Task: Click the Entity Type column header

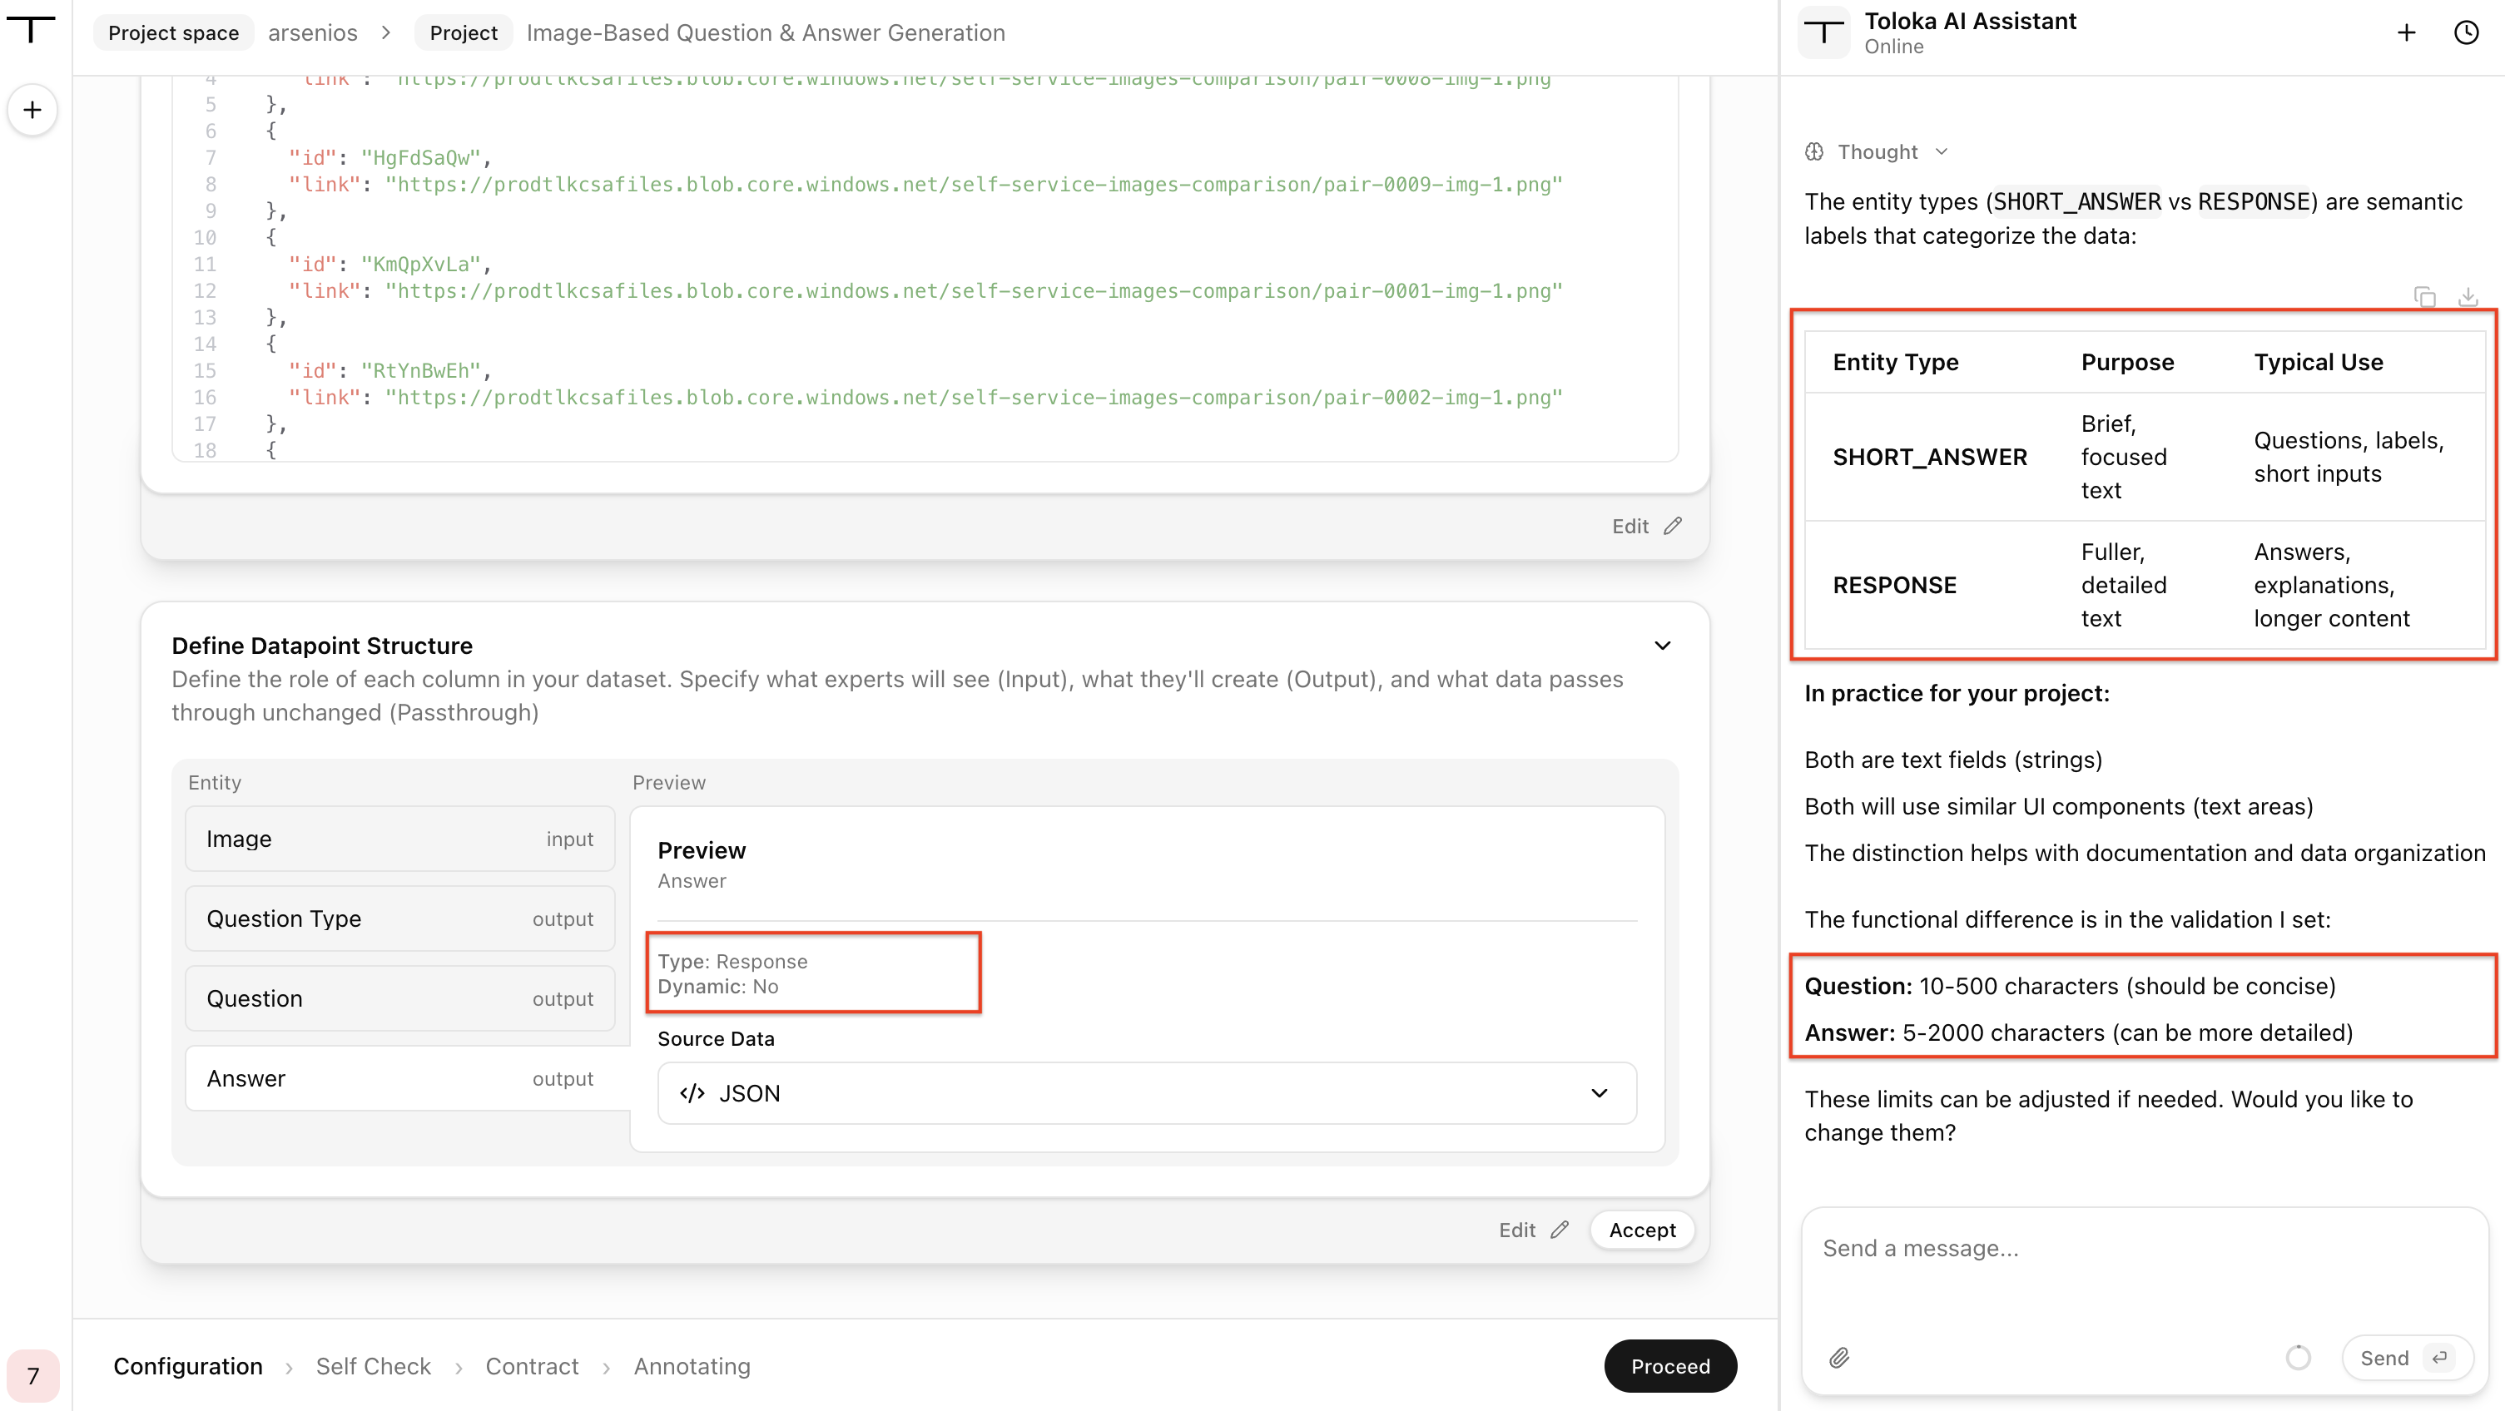Action: (x=1895, y=363)
